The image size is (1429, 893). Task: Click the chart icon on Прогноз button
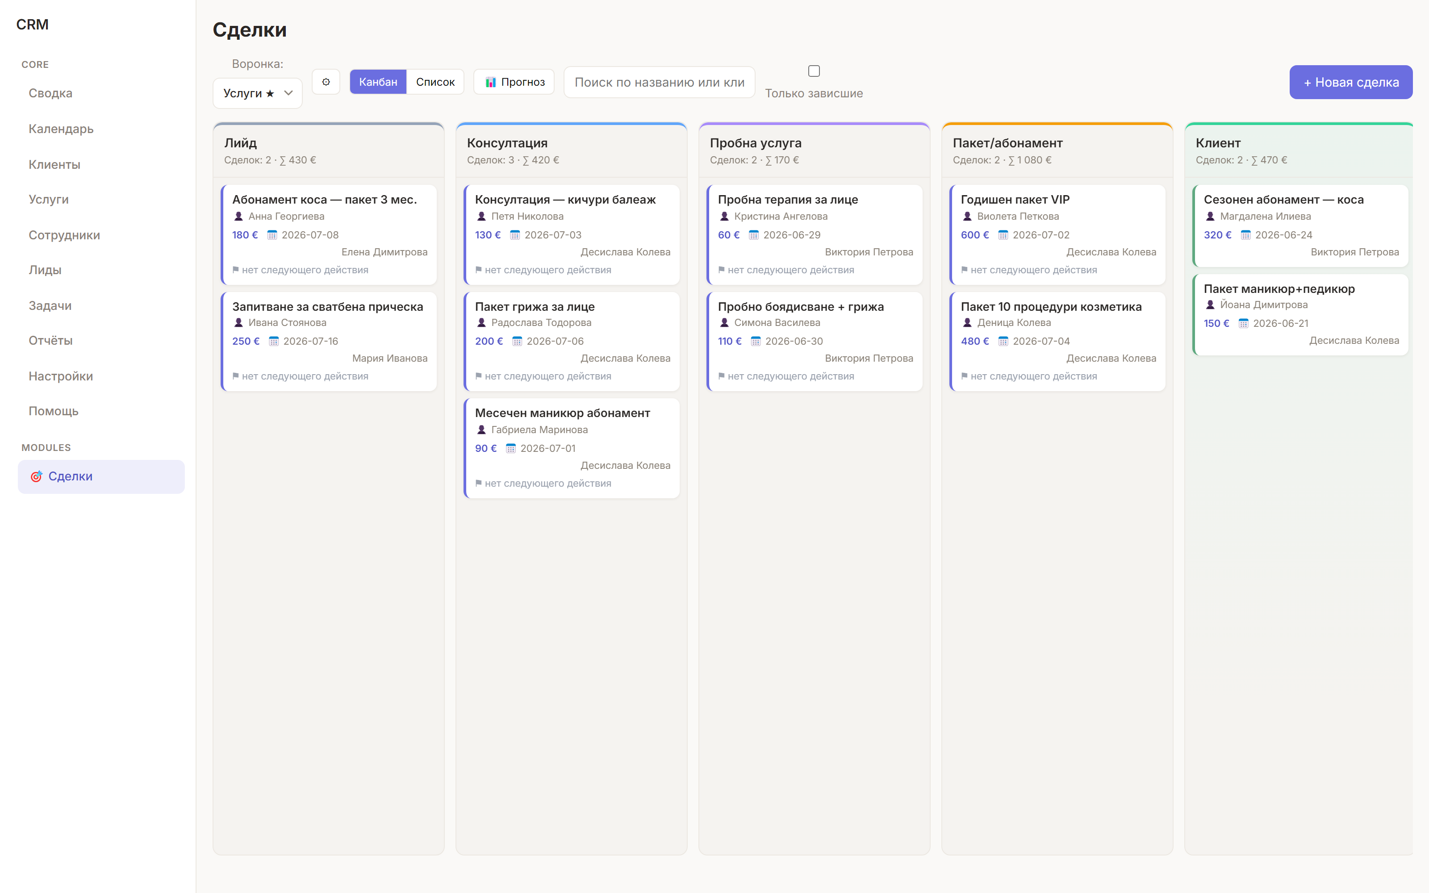click(490, 82)
